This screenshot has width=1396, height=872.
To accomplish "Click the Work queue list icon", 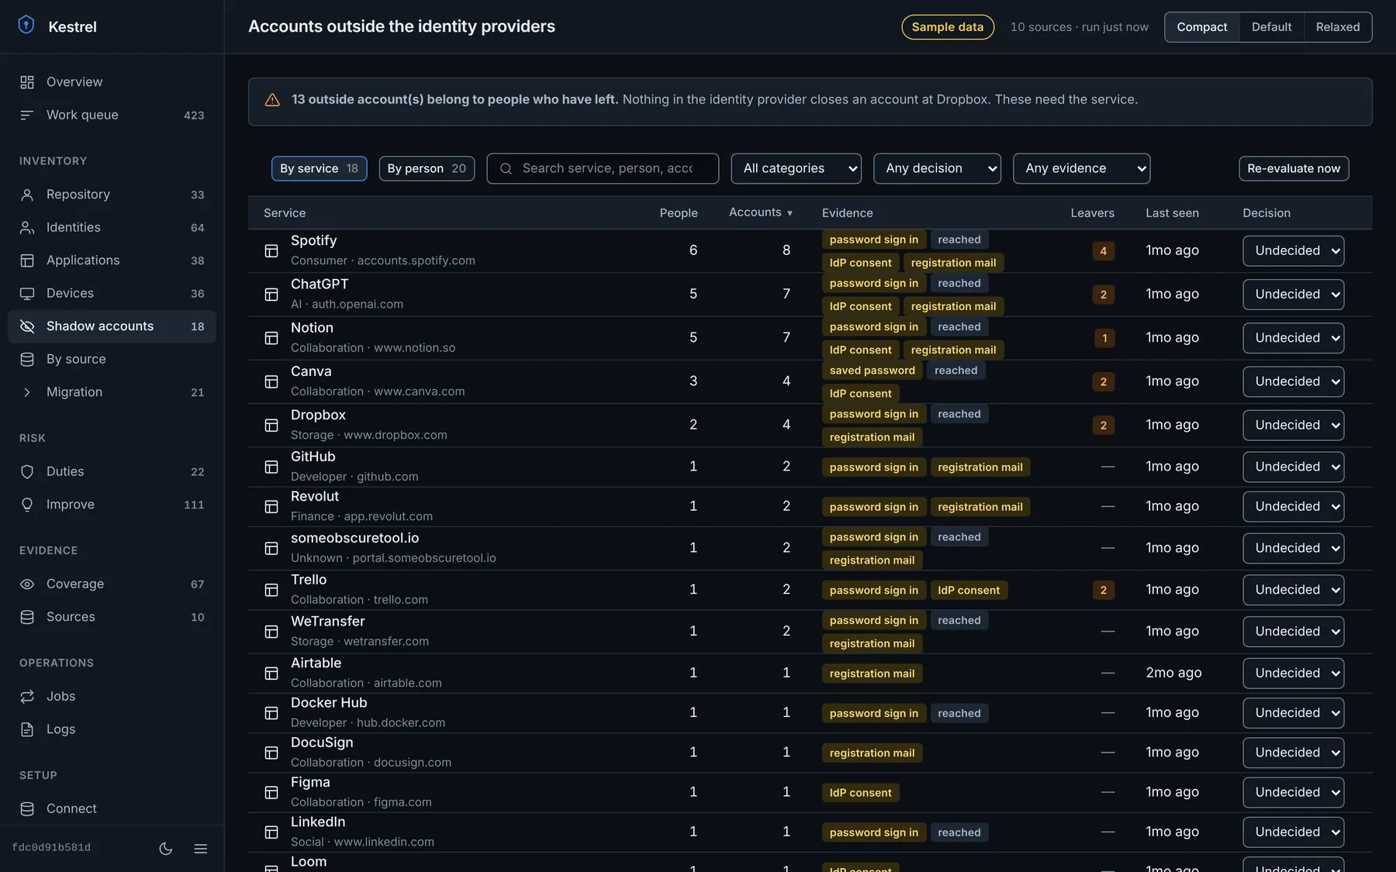I will click(27, 115).
